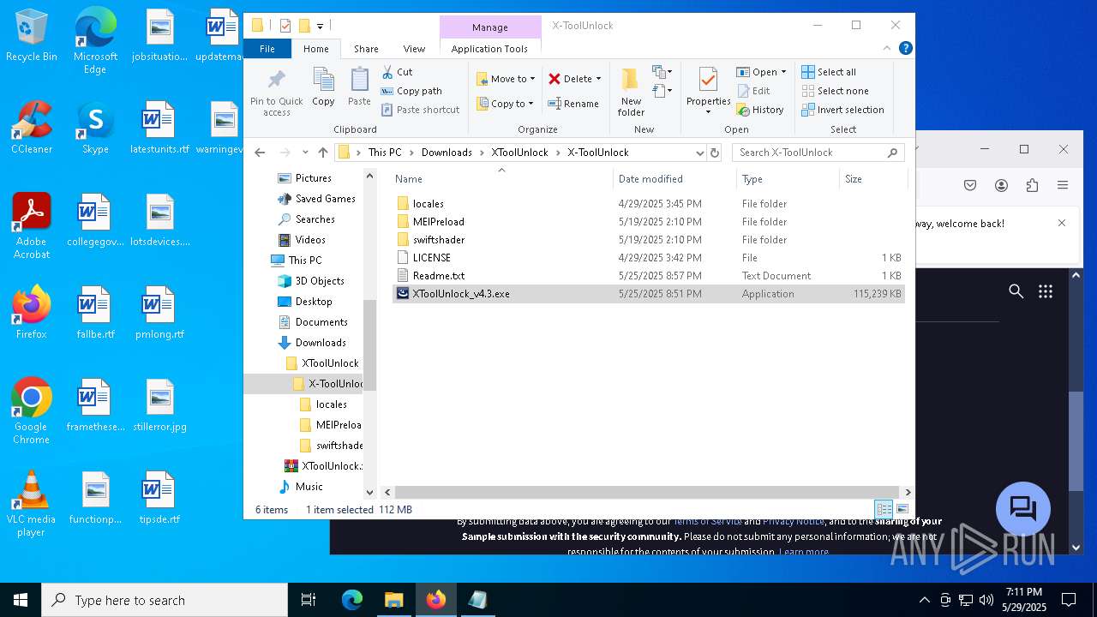The height and width of the screenshot is (617, 1097).
Task: Open the Delete dropdown arrow
Action: (598, 79)
